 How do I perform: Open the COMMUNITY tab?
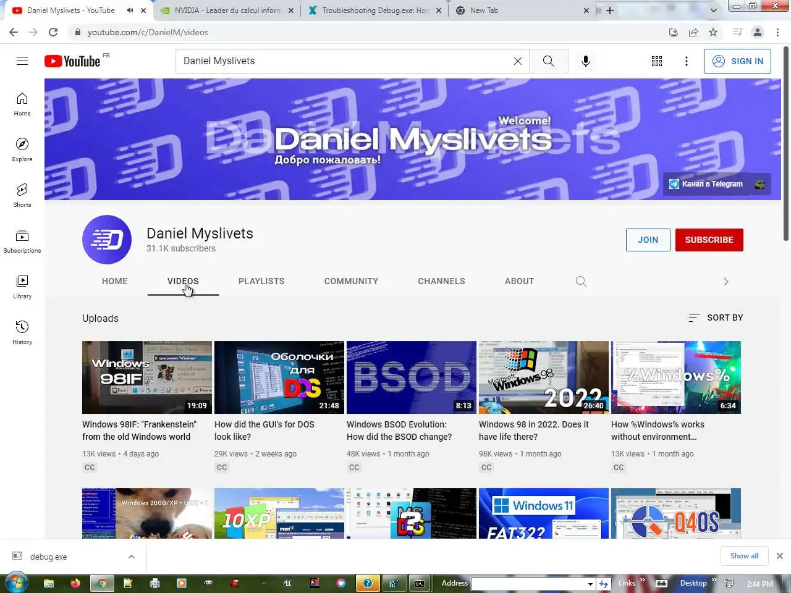[351, 281]
